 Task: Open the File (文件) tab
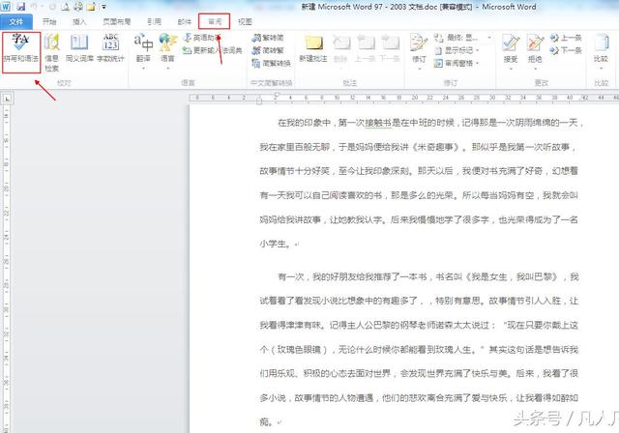click(x=16, y=21)
